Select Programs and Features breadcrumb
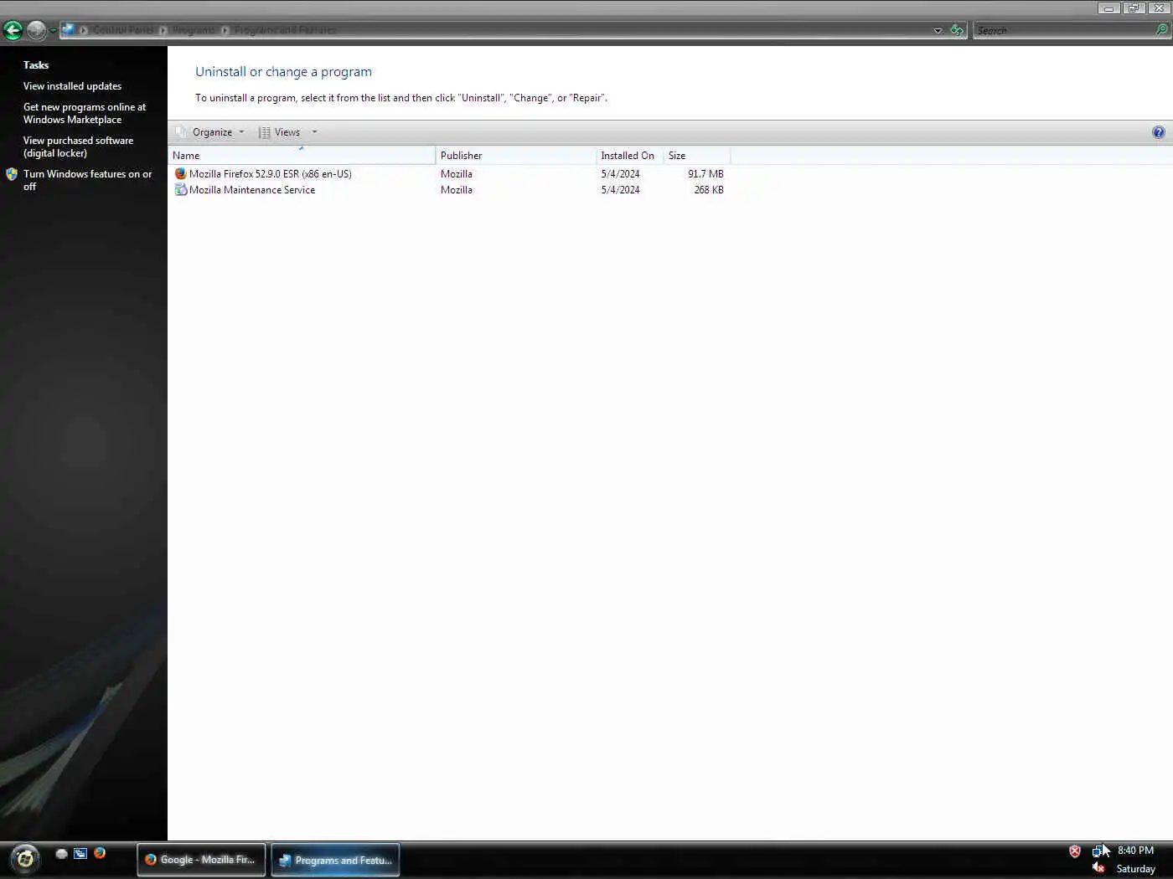Viewport: 1173px width, 879px height. pyautogui.click(x=285, y=30)
